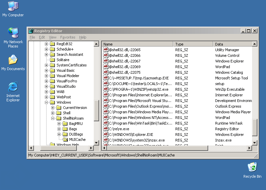Select the Internet Explorer desktop icon
The width and height of the screenshot is (266, 190).
pyautogui.click(x=13, y=92)
